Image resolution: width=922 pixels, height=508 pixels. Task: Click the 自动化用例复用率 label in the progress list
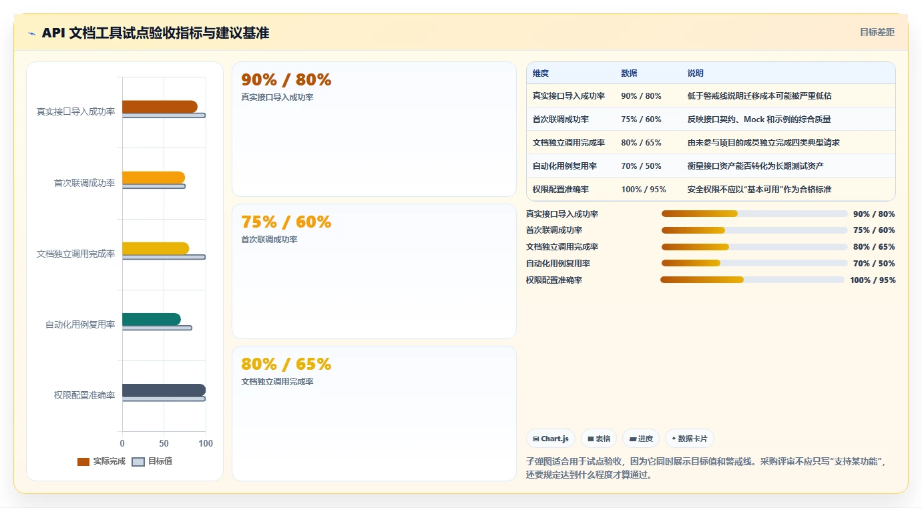[x=558, y=264]
